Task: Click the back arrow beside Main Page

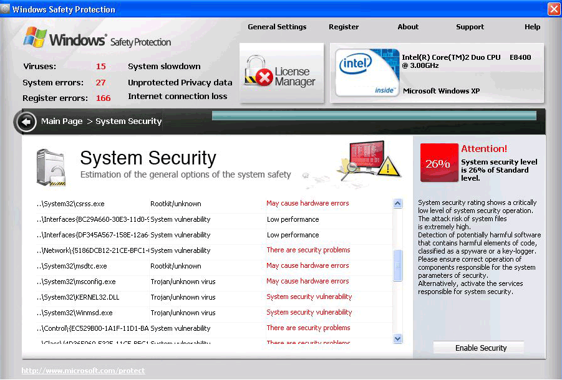Action: [26, 122]
